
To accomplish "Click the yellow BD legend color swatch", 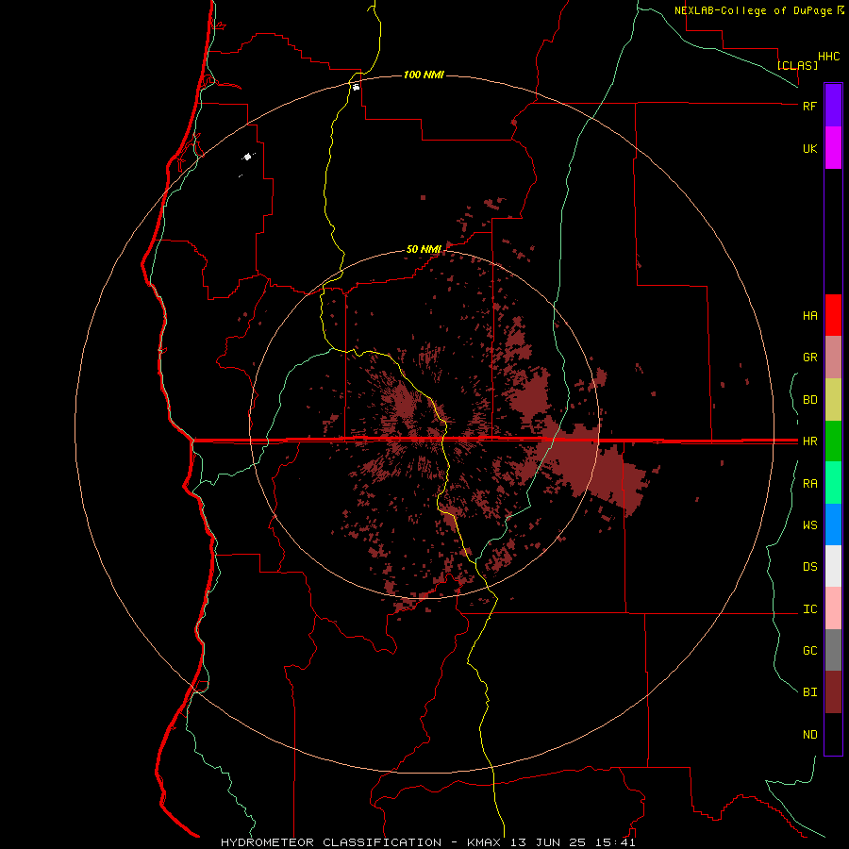I will click(833, 400).
